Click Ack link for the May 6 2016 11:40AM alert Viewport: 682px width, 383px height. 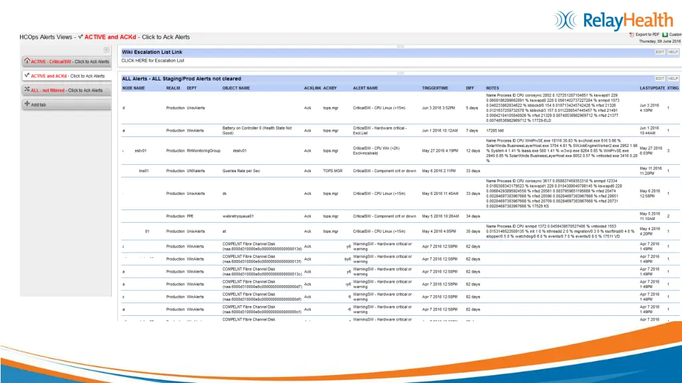coord(308,193)
